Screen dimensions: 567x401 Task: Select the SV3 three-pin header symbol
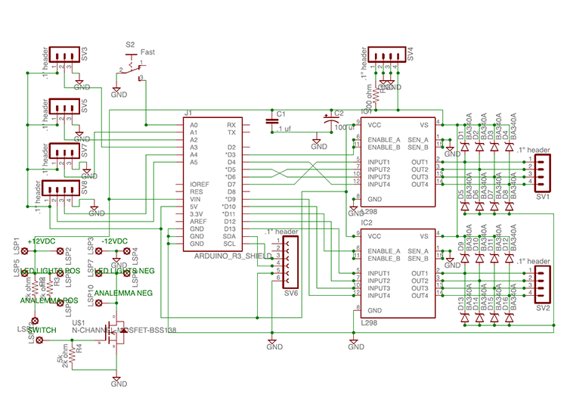64,54
